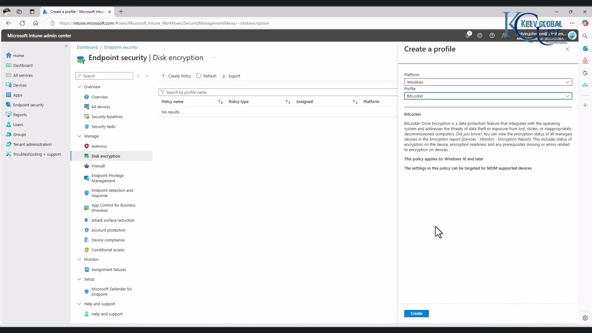Image resolution: width=592 pixels, height=333 pixels.
Task: Open the notifications bell icon
Action: [468, 36]
